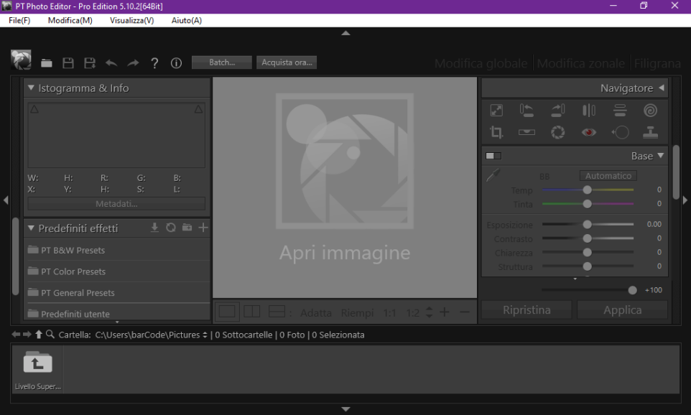Click the Batch... button

coord(222,62)
